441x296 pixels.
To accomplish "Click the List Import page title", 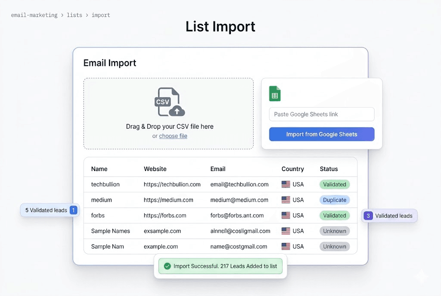I will click(x=220, y=27).
